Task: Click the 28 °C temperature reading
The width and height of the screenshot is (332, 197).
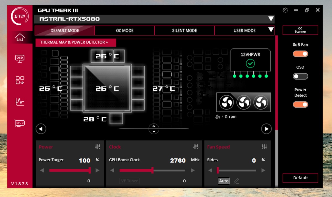Action: (x=95, y=119)
